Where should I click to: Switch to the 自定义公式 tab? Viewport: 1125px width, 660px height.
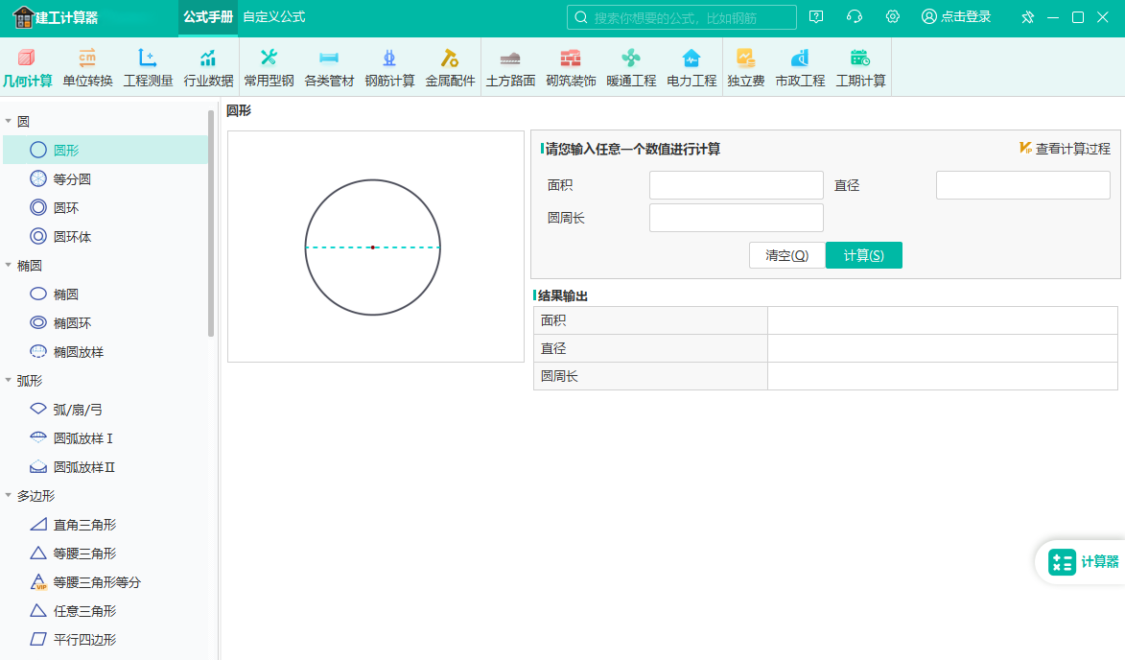pos(273,17)
